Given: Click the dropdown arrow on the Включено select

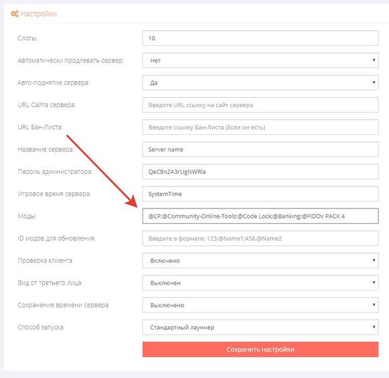Looking at the screenshot, I should [x=374, y=260].
